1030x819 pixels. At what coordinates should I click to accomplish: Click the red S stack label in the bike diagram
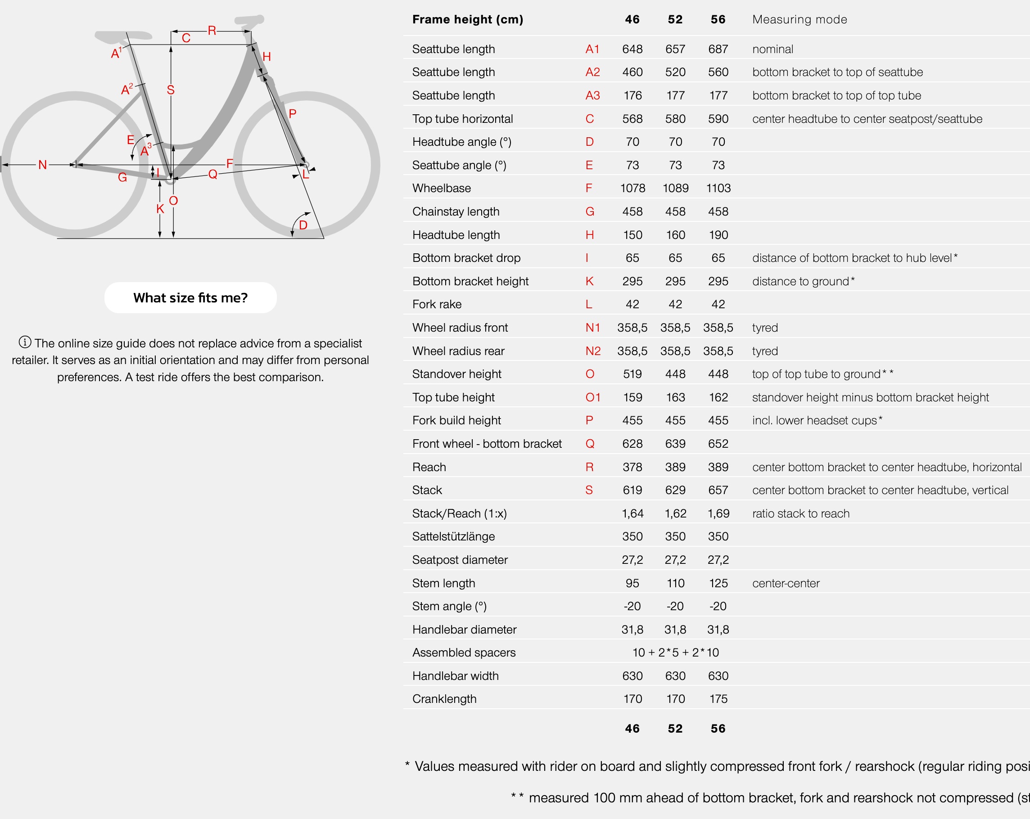point(171,90)
